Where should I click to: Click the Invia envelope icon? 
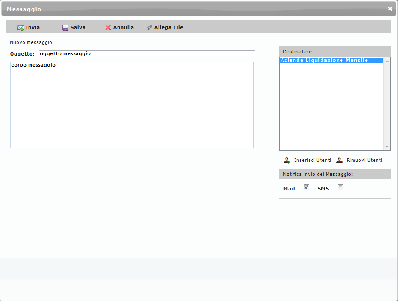coord(21,28)
